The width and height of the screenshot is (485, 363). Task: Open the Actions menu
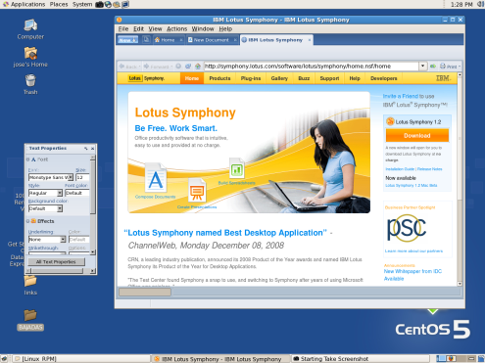pyautogui.click(x=176, y=29)
